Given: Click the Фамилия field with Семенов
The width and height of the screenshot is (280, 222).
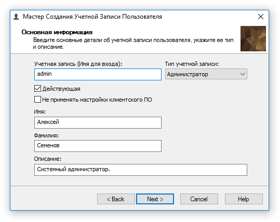Looking at the screenshot, I should [98, 146].
